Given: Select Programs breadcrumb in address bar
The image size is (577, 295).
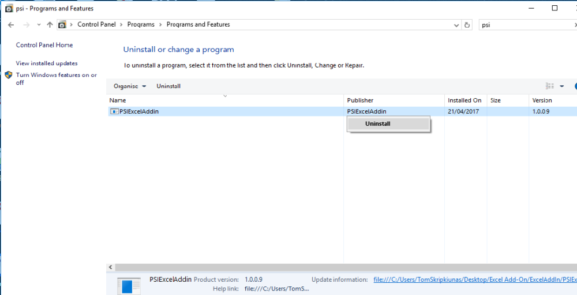Looking at the screenshot, I should [x=141, y=24].
